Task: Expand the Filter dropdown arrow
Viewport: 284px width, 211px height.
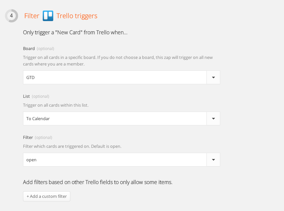Action: 213,160
